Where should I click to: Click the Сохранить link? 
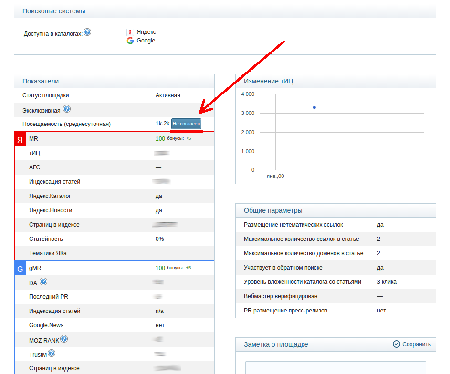tap(417, 344)
